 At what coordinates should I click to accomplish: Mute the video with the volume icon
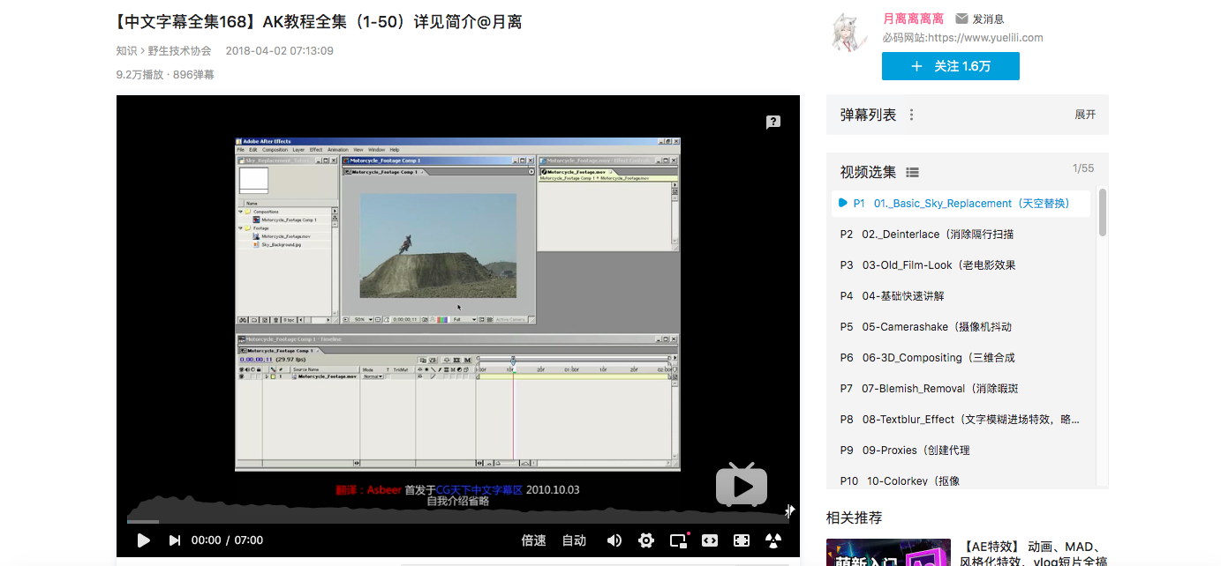[614, 540]
